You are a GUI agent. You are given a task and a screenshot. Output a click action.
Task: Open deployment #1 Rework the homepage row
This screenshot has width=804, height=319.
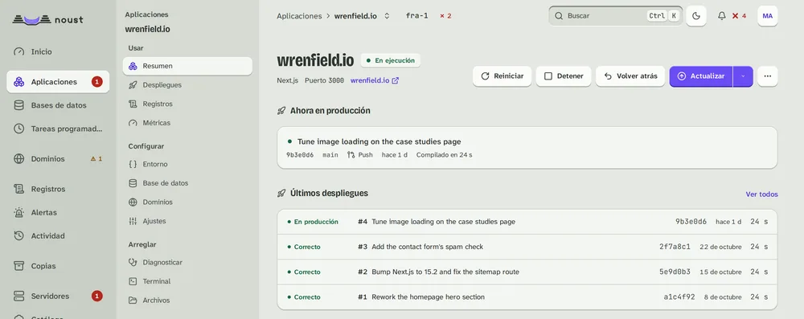tap(527, 297)
